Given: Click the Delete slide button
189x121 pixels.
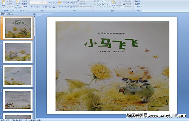Looking at the screenshot, I should point(24,7).
